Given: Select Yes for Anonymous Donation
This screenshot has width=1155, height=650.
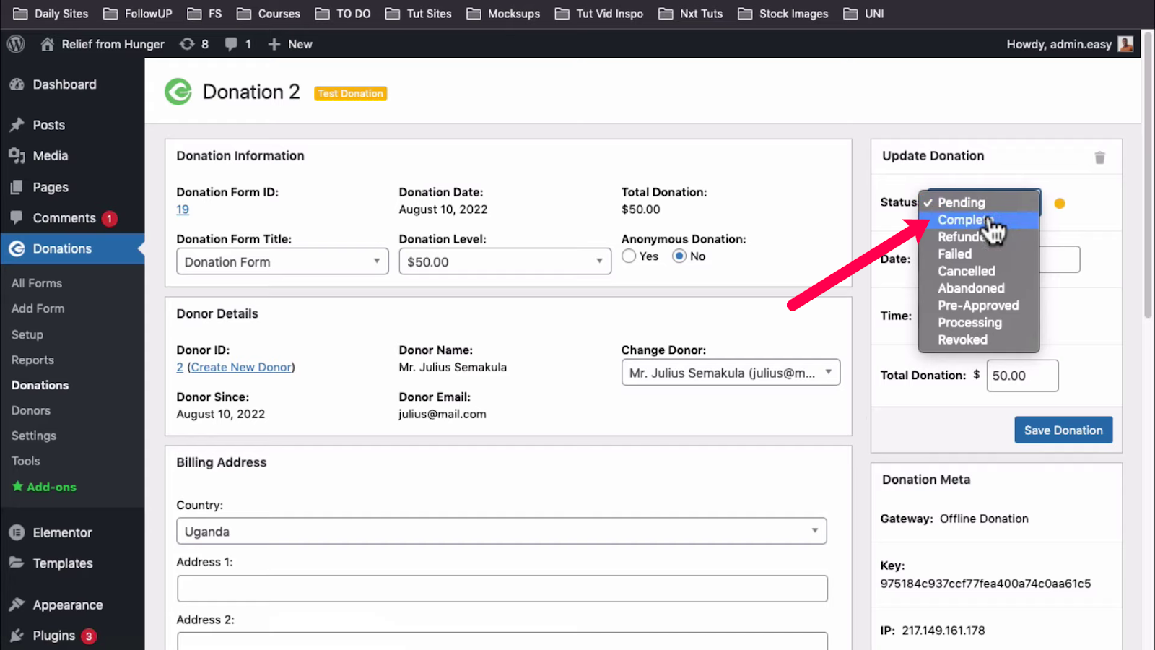Looking at the screenshot, I should pos(629,256).
